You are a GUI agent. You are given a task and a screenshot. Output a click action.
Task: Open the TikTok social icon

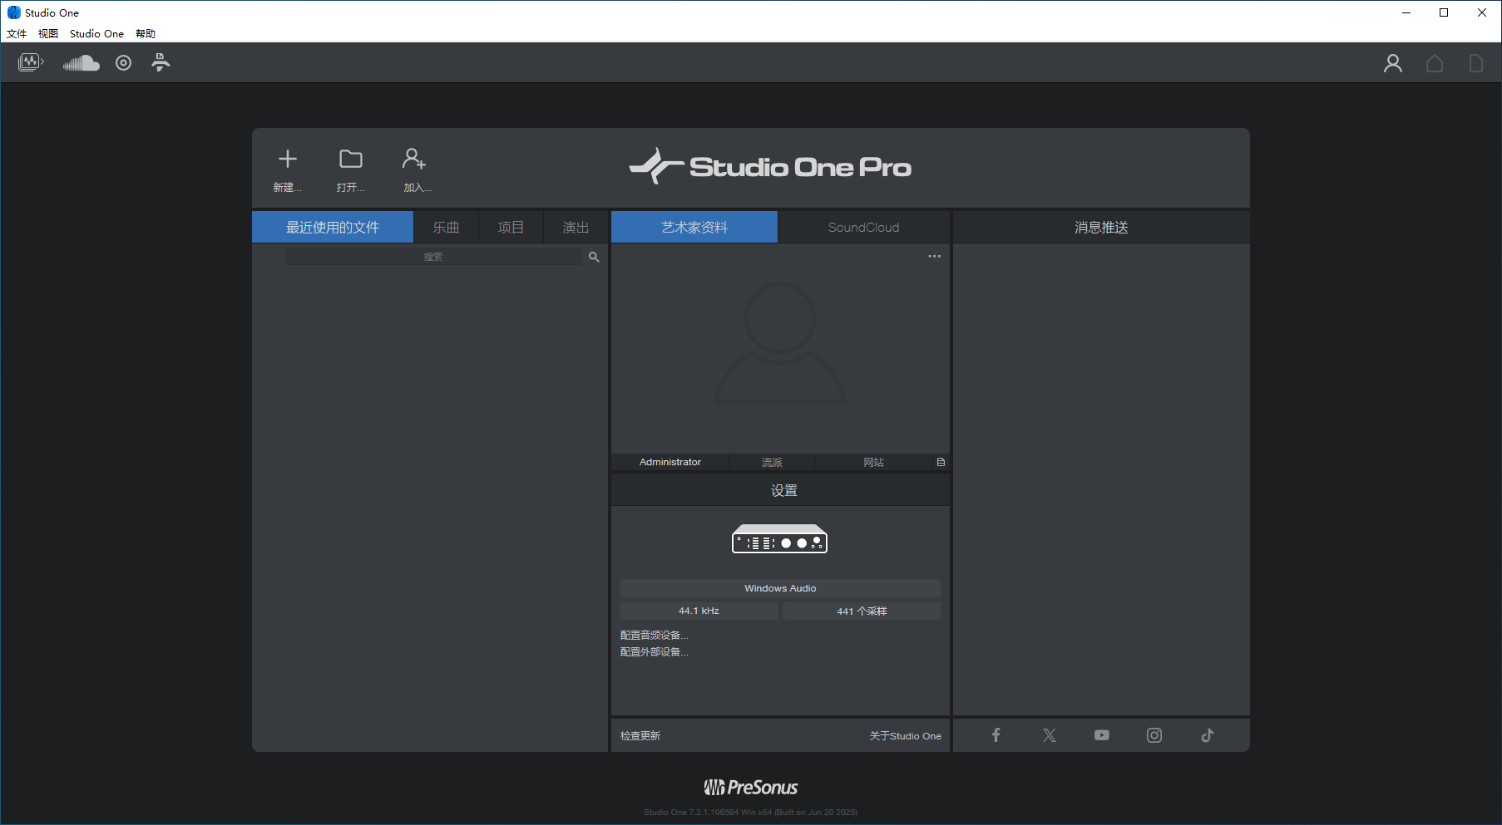click(x=1207, y=735)
